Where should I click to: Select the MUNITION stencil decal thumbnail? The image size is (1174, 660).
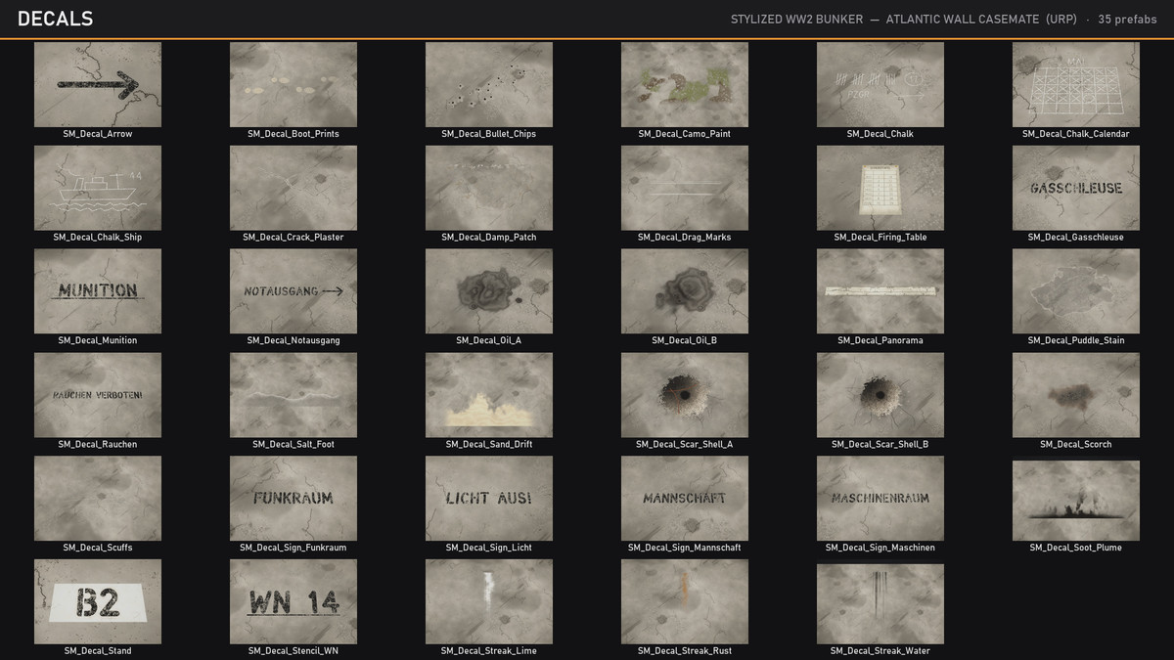point(98,291)
